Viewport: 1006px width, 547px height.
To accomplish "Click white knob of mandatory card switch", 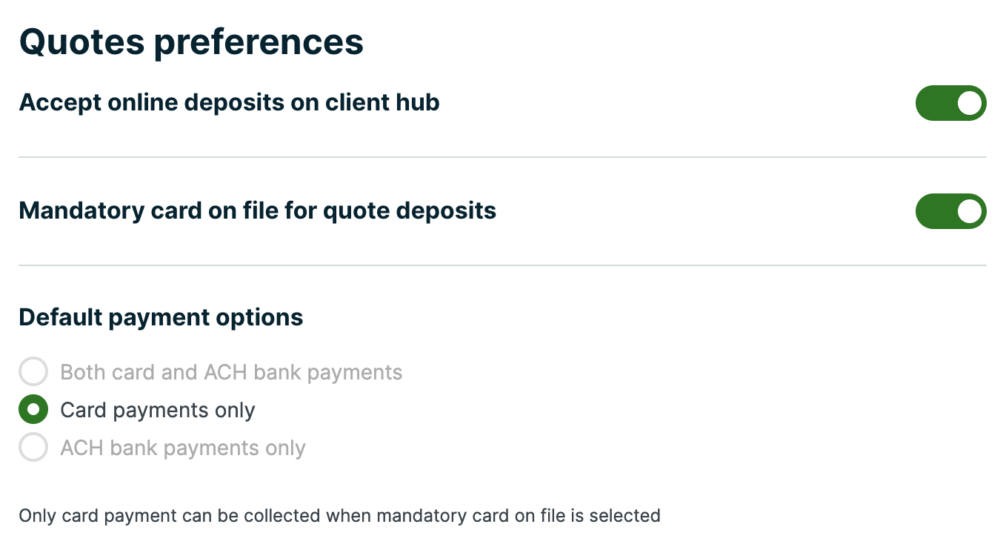I will 969,211.
